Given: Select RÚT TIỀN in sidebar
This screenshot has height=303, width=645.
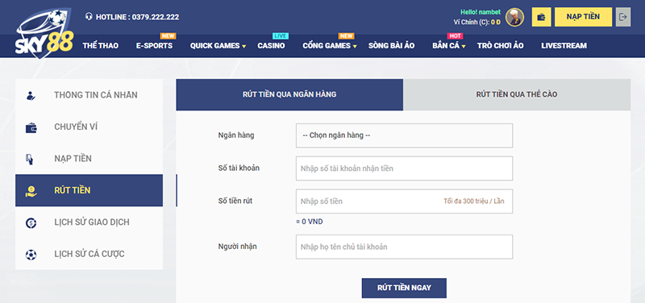Looking at the screenshot, I should 89,190.
